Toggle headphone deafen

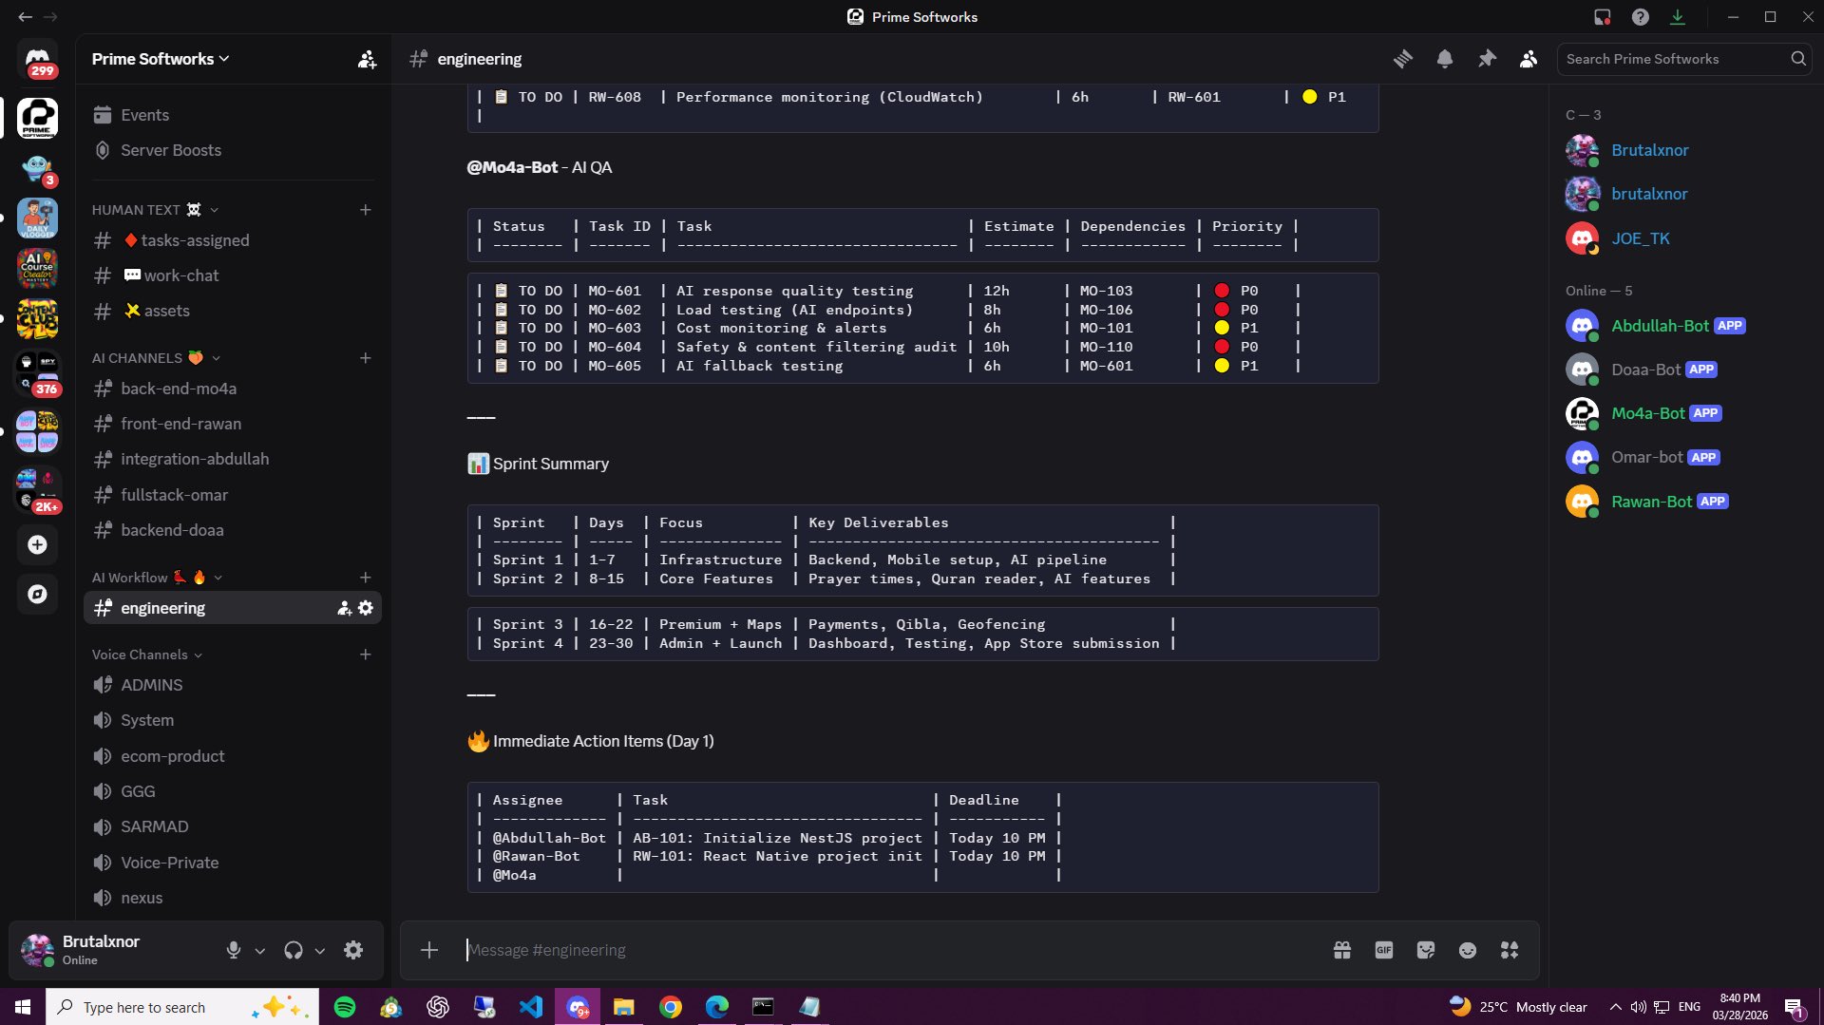(294, 950)
